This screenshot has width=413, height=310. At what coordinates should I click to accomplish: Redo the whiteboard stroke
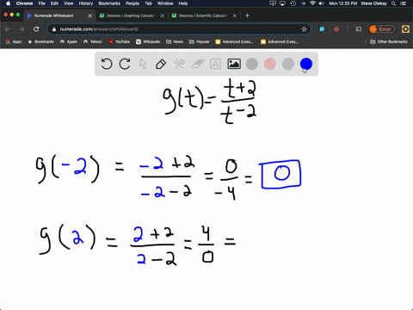[125, 64]
